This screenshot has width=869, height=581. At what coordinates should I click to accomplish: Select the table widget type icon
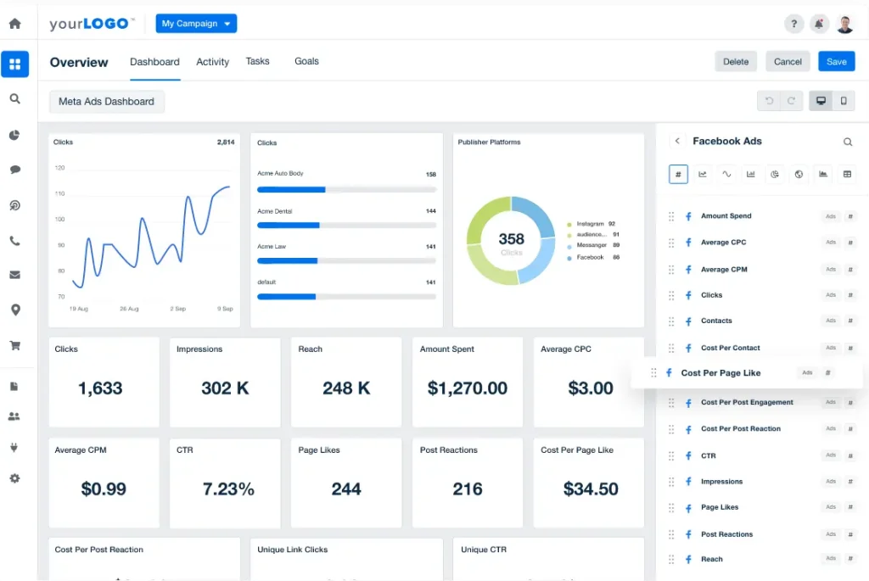click(847, 174)
